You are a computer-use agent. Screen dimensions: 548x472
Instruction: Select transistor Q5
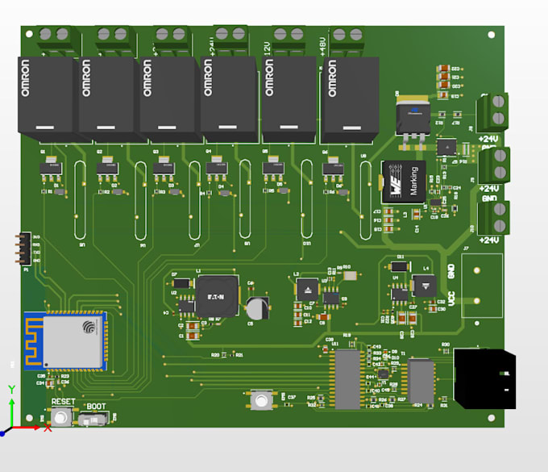pyautogui.click(x=273, y=168)
